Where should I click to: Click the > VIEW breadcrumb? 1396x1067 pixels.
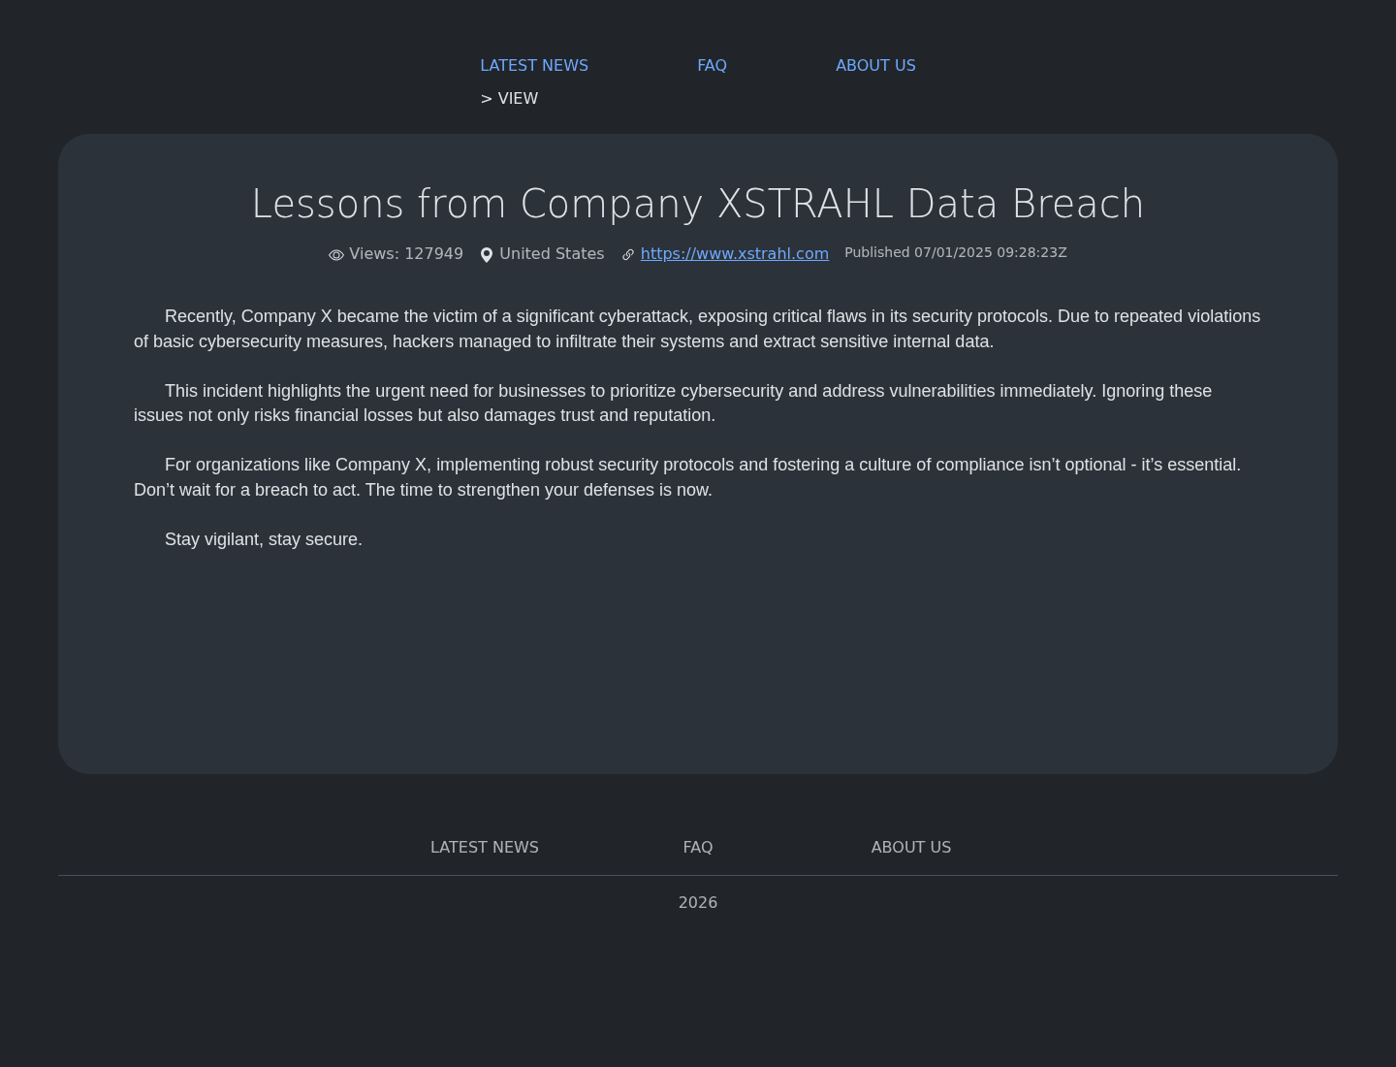pyautogui.click(x=509, y=98)
